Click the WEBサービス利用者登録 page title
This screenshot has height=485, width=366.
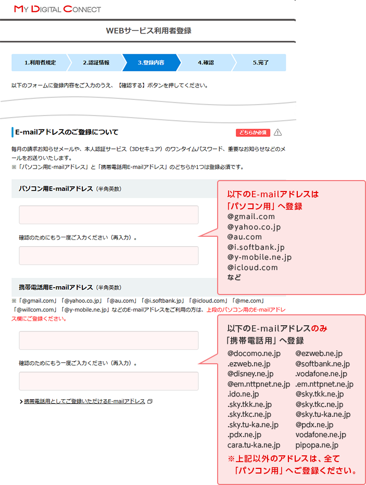click(148, 31)
